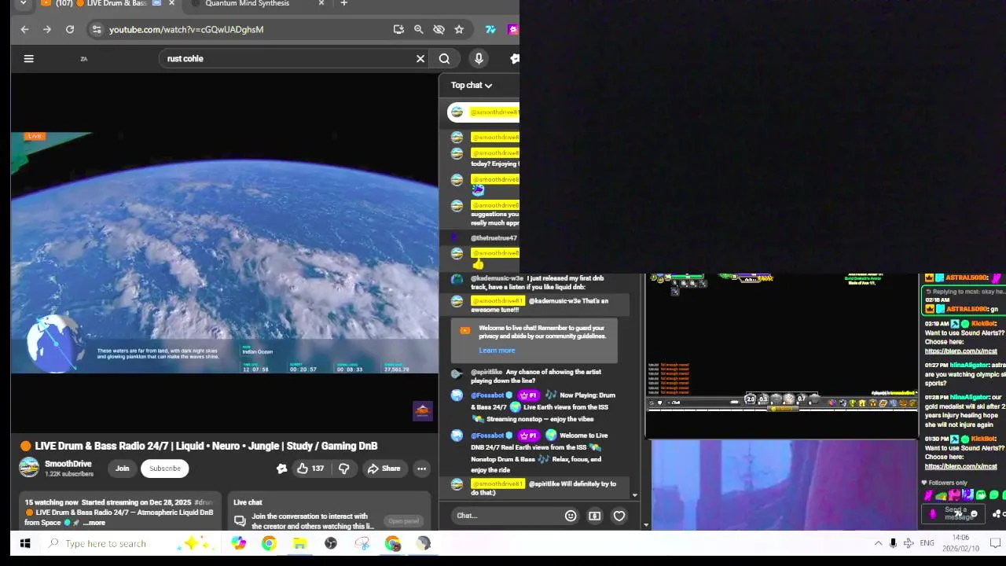Open the YouTube hamburger guide menu
The height and width of the screenshot is (566, 1006).
pos(28,58)
